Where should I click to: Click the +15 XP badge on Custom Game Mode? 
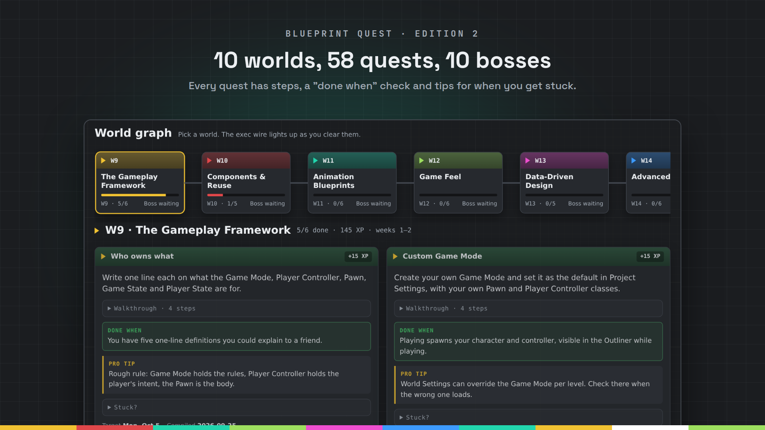pyautogui.click(x=650, y=256)
